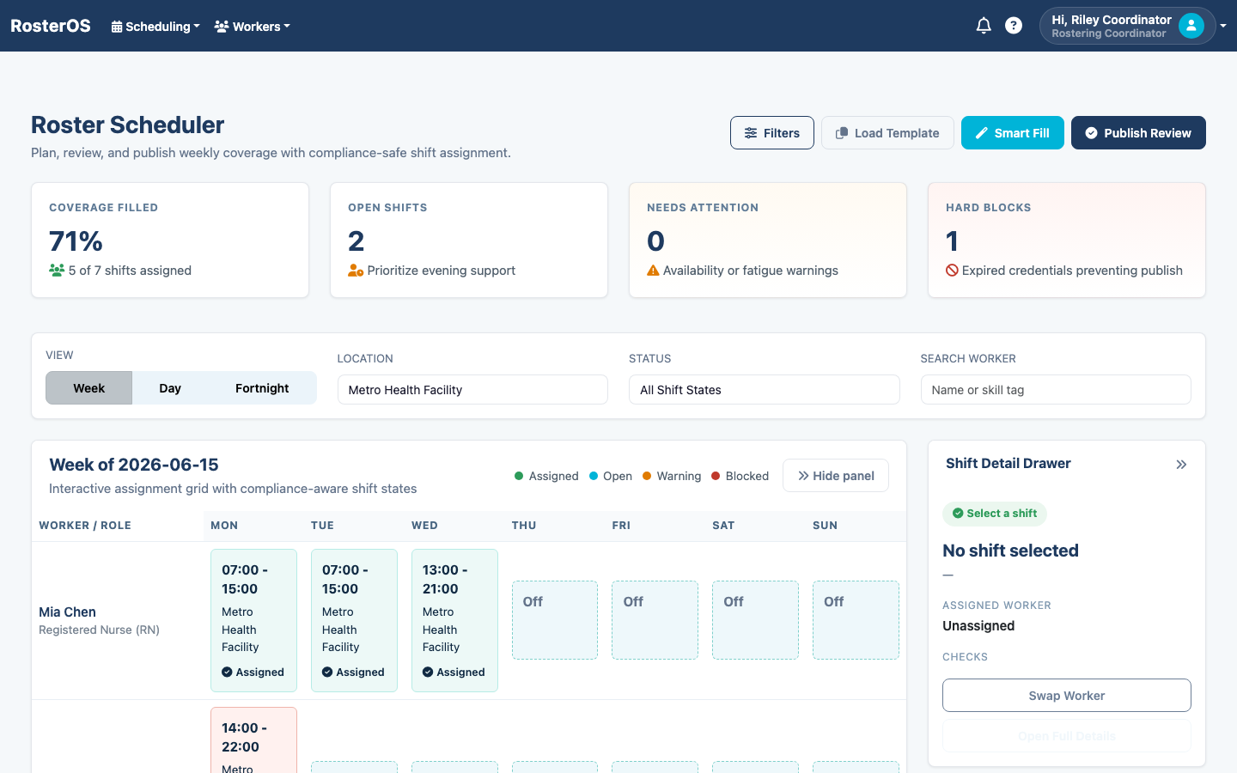
Task: Focus the Search Worker input field
Action: [1056, 390]
